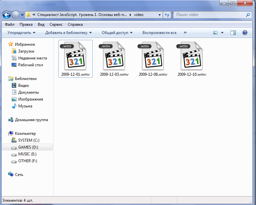The width and height of the screenshot is (256, 205).
Task: Open the Документы library
Action: [x=28, y=92]
